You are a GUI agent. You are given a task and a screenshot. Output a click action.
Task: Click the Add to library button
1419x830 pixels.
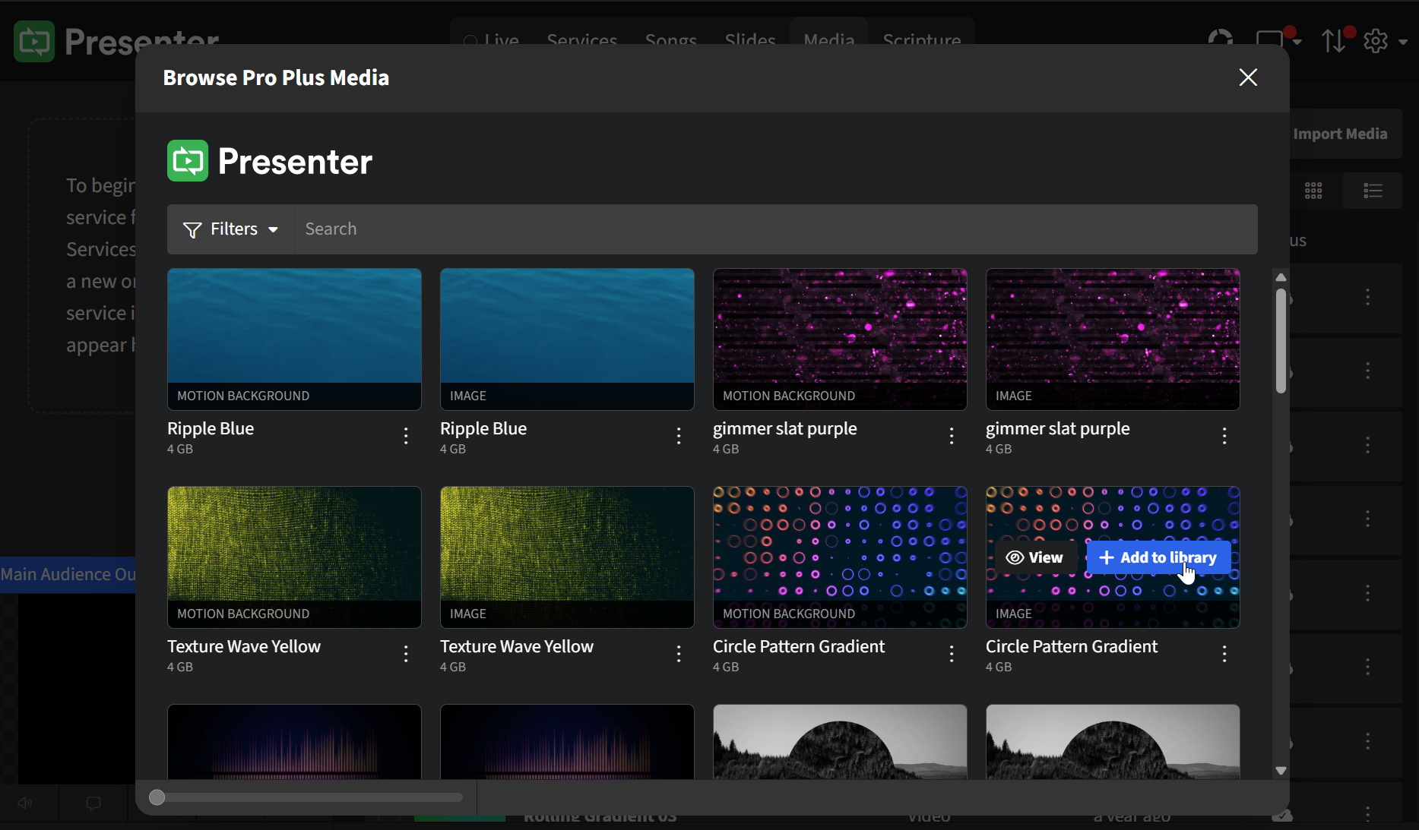point(1157,557)
